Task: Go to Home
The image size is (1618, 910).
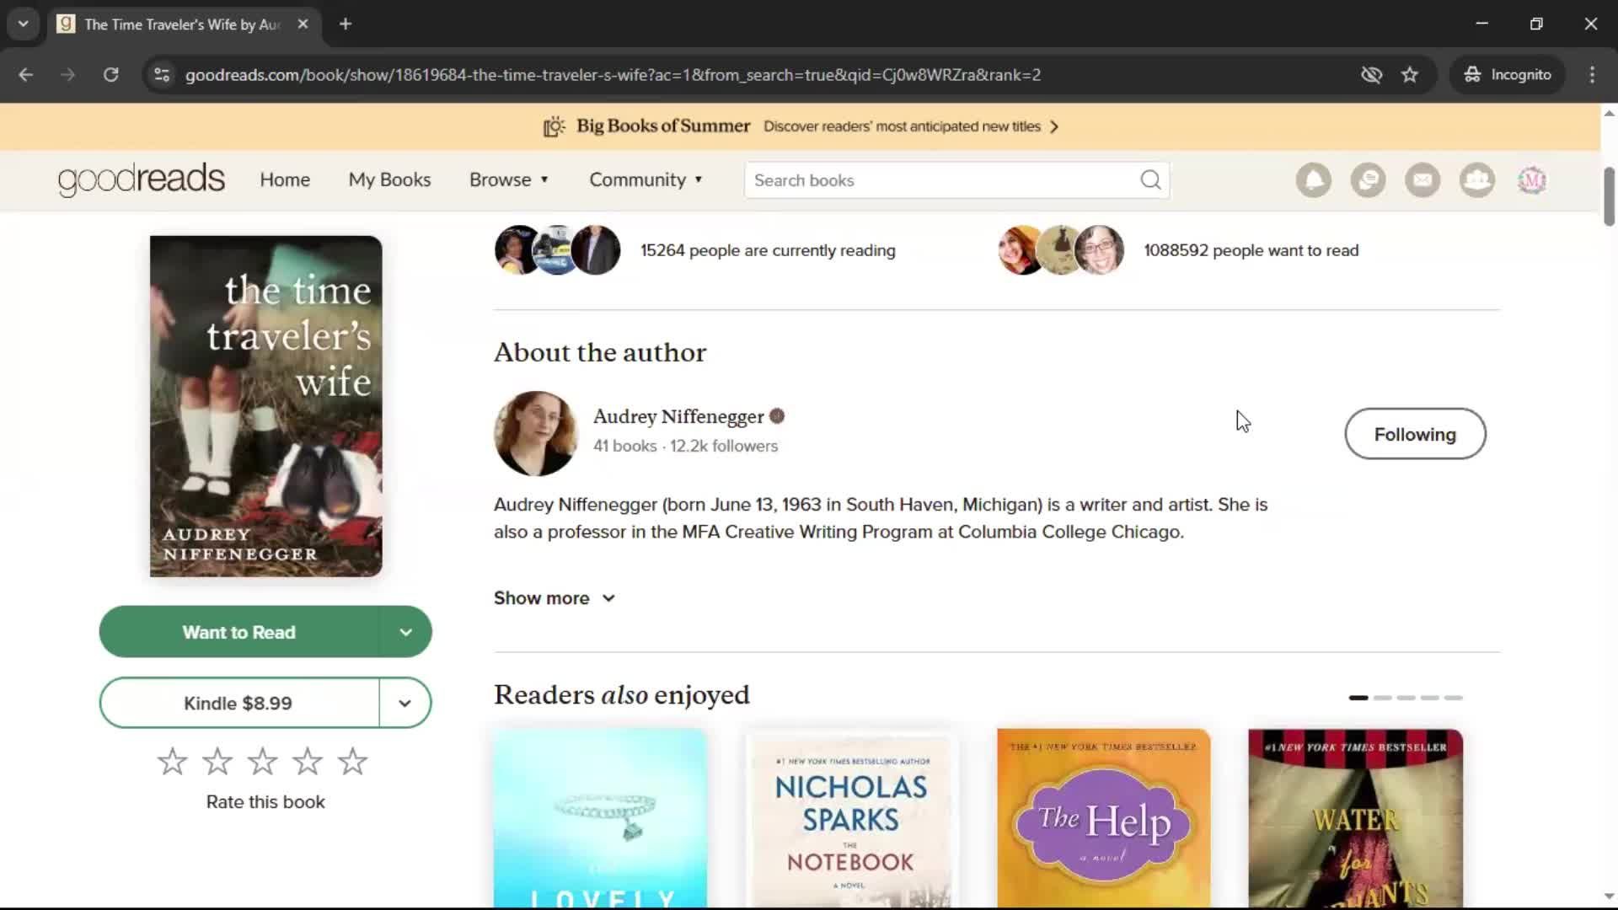Action: point(285,180)
